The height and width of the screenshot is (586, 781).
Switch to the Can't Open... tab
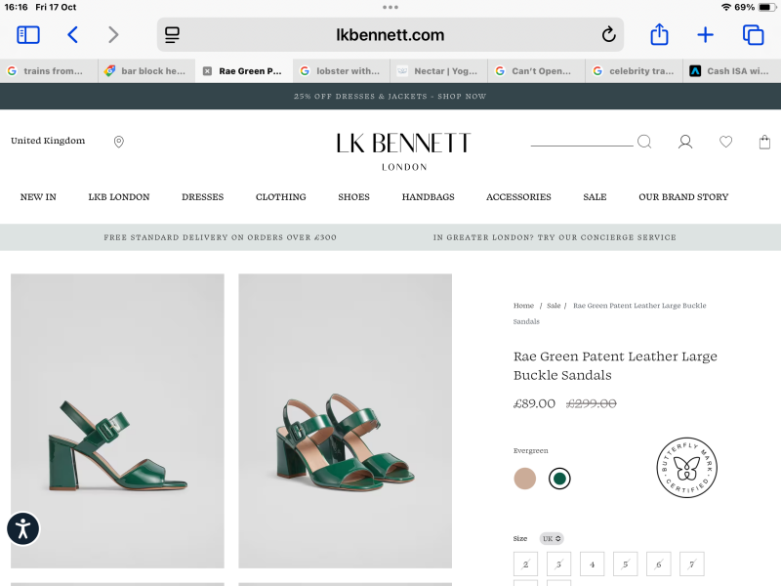click(x=537, y=71)
